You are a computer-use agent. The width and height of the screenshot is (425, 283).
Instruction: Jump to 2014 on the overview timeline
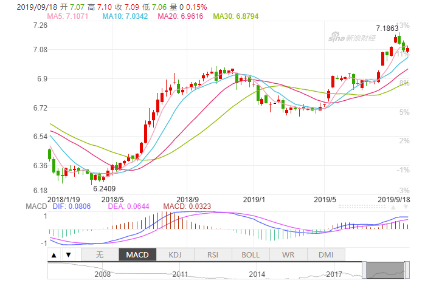257,274
